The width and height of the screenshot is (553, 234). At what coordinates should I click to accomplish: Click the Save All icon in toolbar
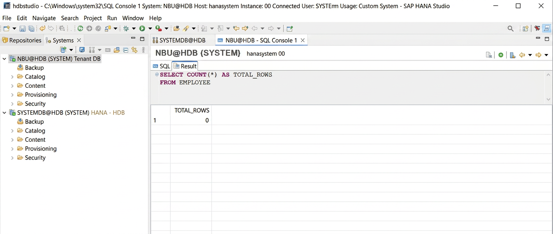31,29
